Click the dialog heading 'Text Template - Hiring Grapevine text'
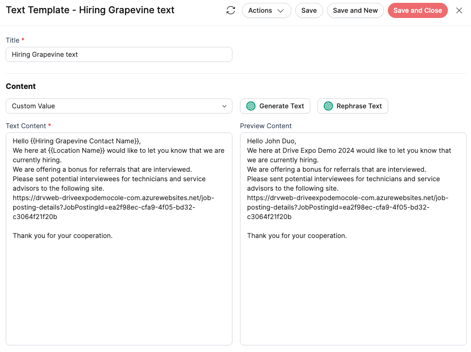471x352 pixels. pos(90,10)
